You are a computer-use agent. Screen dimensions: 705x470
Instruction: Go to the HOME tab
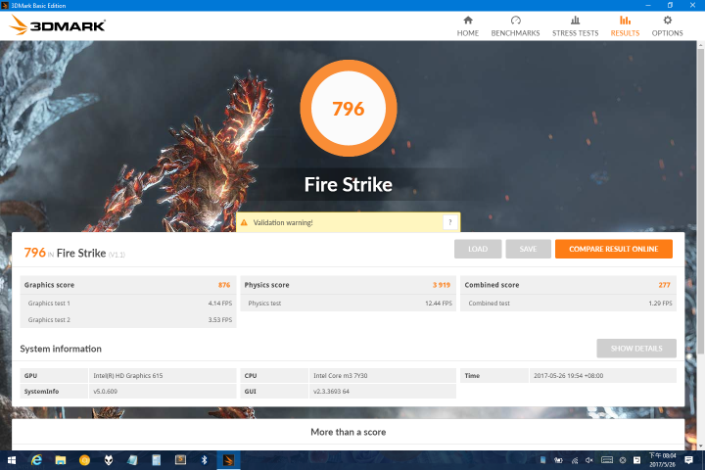468,26
